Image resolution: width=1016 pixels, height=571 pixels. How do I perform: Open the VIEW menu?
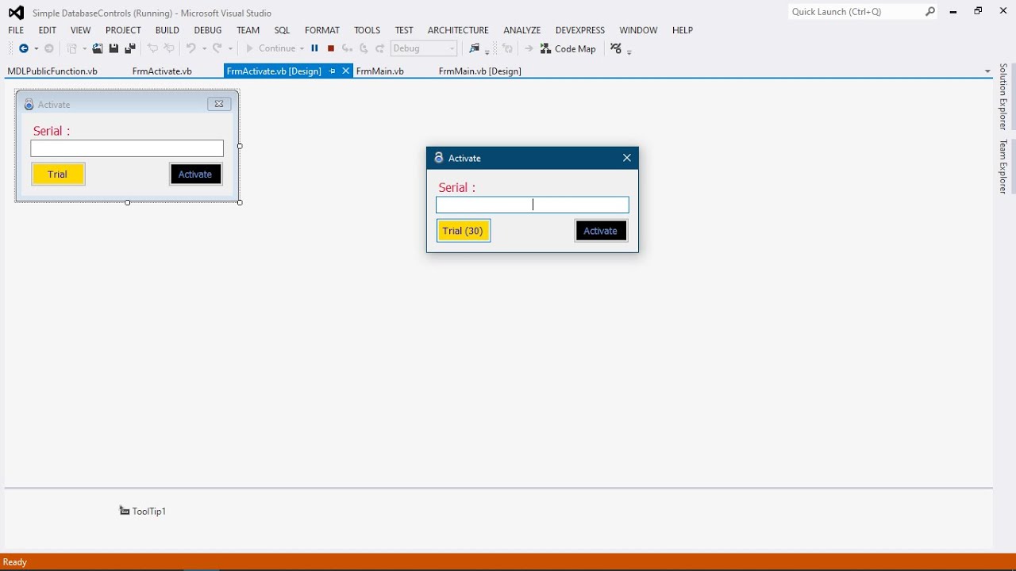80,30
